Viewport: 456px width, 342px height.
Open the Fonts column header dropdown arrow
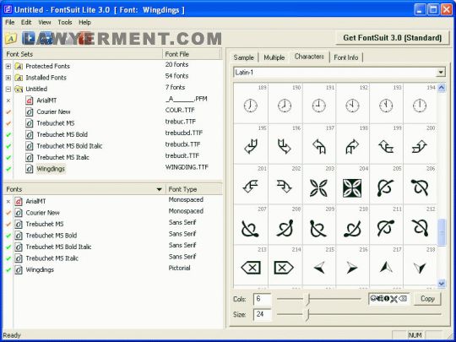coord(159,189)
